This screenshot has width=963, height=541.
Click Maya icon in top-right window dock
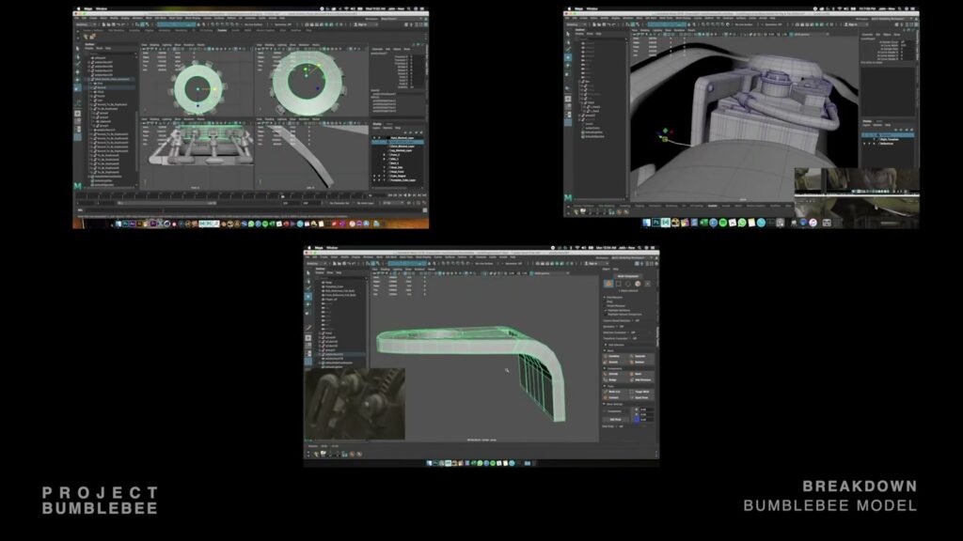666,222
